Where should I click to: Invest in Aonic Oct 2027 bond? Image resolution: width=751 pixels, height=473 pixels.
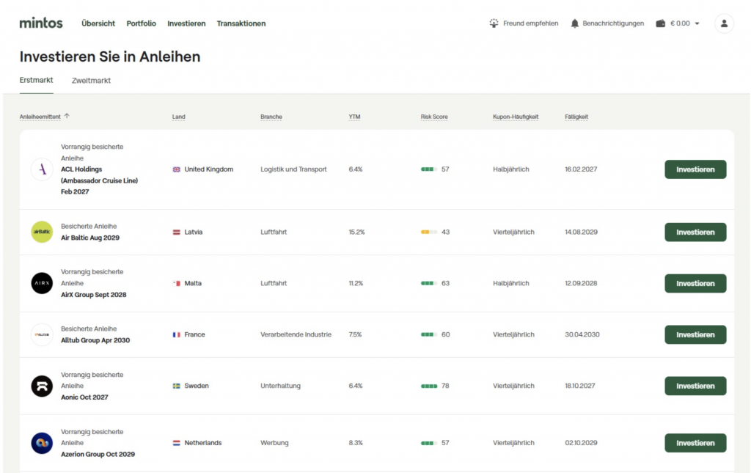click(x=695, y=386)
